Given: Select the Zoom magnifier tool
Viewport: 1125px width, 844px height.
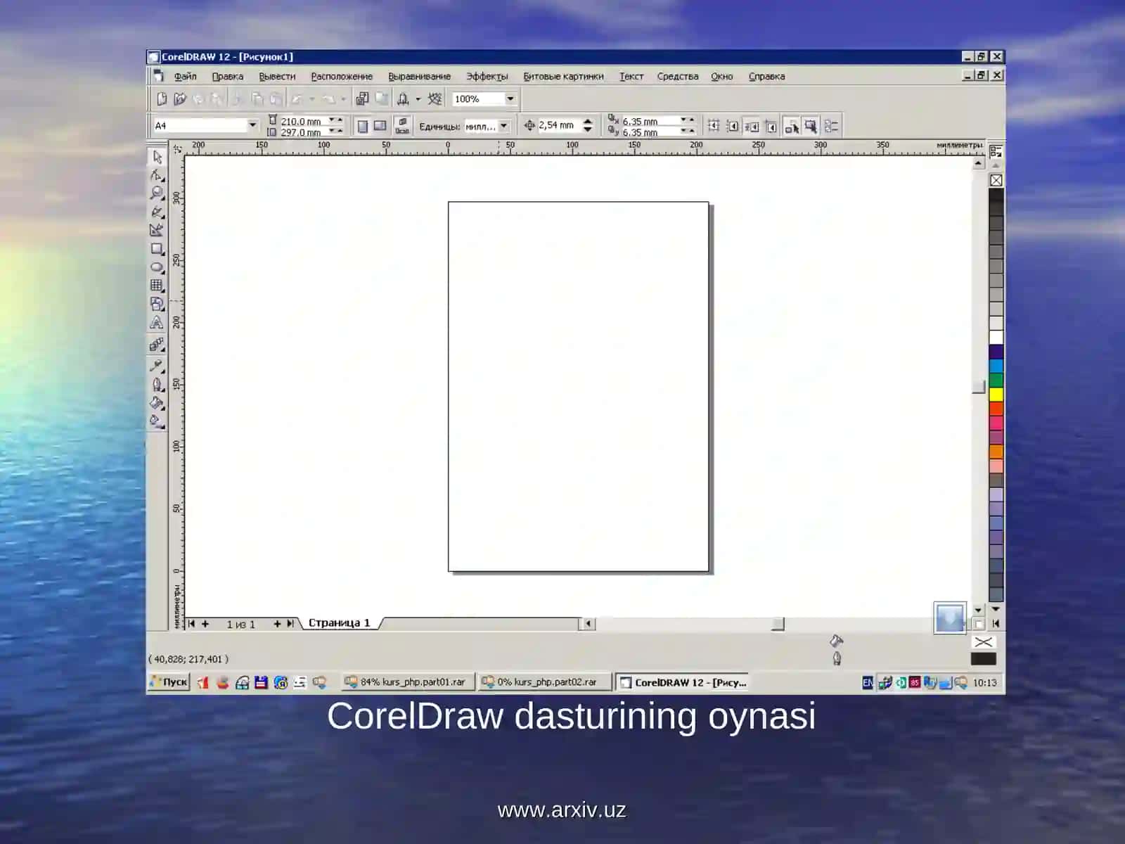Looking at the screenshot, I should pyautogui.click(x=157, y=193).
